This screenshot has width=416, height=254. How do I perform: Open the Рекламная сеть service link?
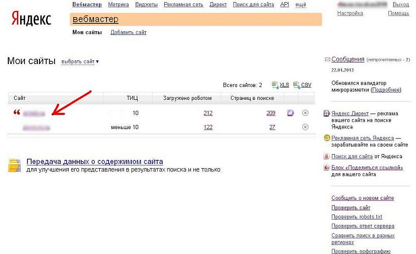(x=184, y=5)
